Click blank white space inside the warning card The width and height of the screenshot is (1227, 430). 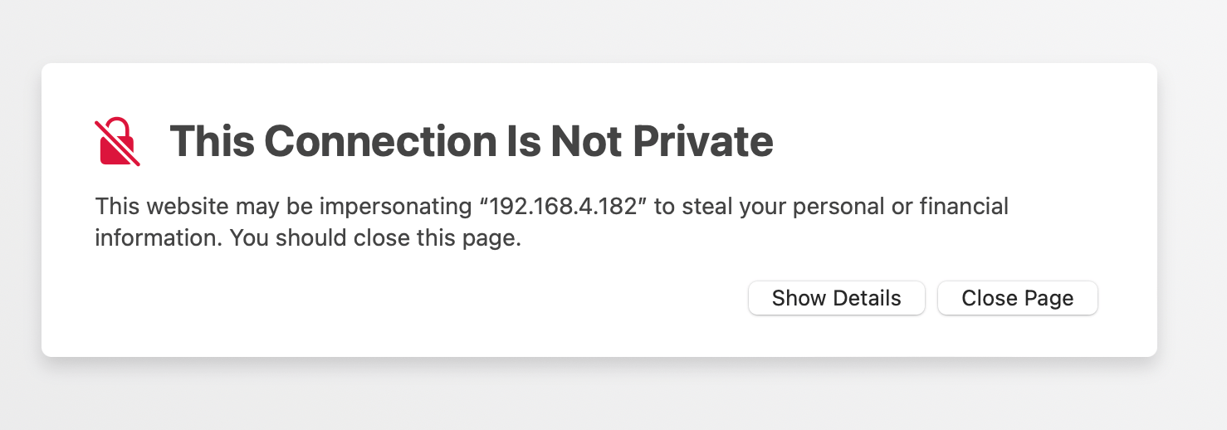coord(415,307)
